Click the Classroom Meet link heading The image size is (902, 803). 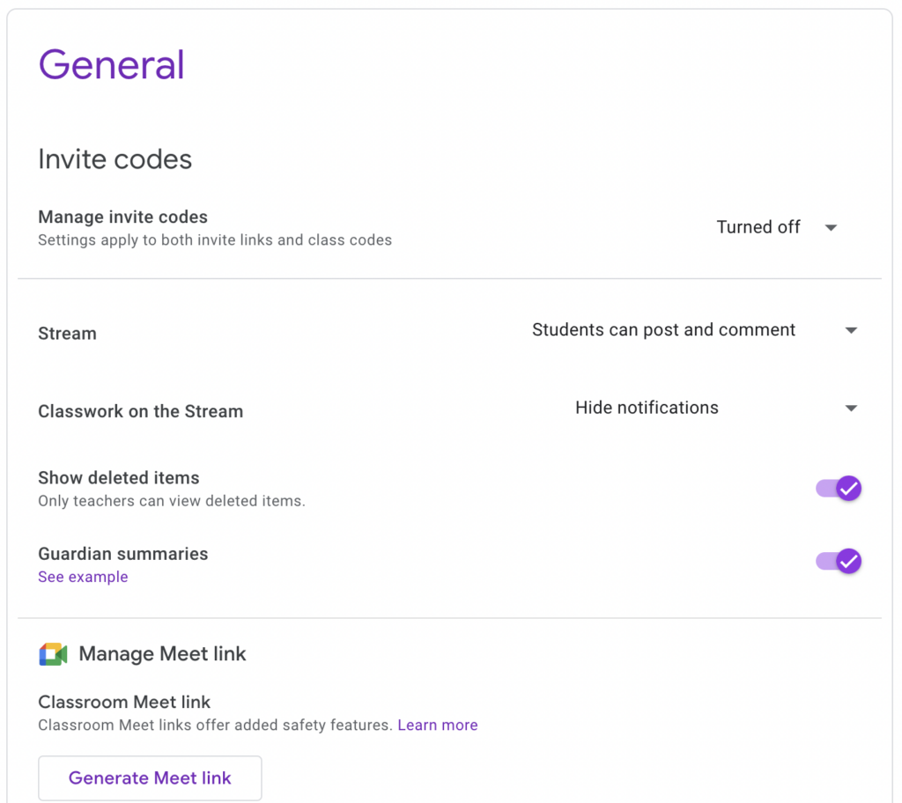(x=123, y=702)
